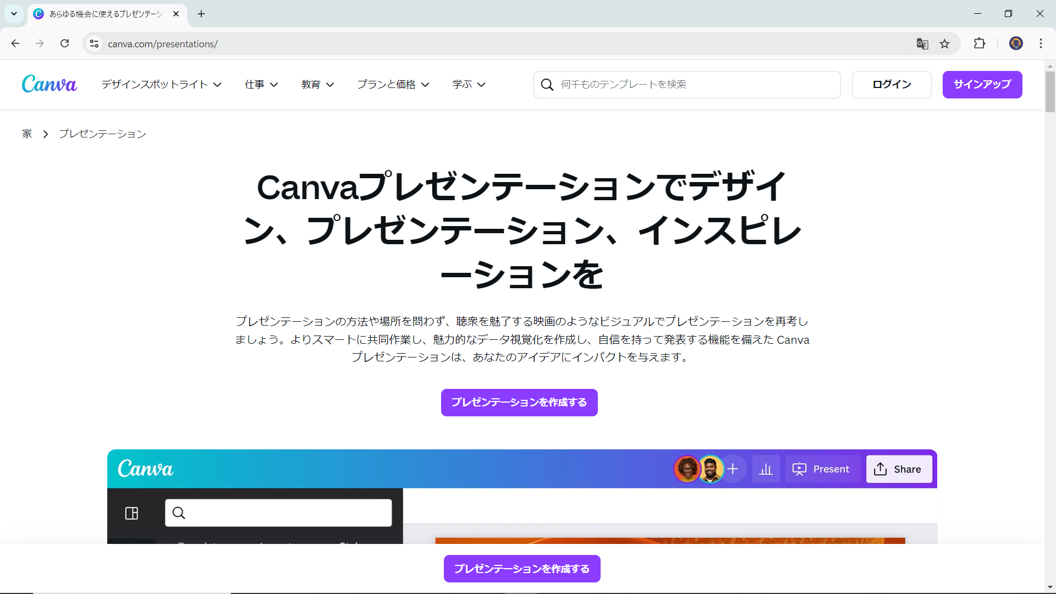1056x594 pixels.
Task: Expand the プランと価格 dropdown menu
Action: 392,84
